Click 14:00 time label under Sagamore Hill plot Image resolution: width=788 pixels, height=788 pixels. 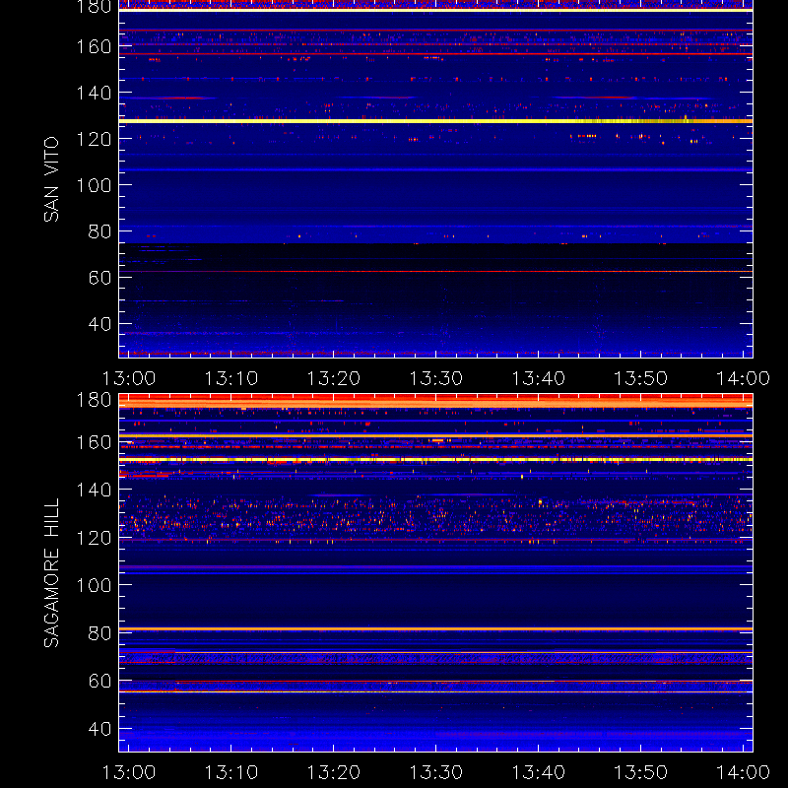tap(743, 772)
